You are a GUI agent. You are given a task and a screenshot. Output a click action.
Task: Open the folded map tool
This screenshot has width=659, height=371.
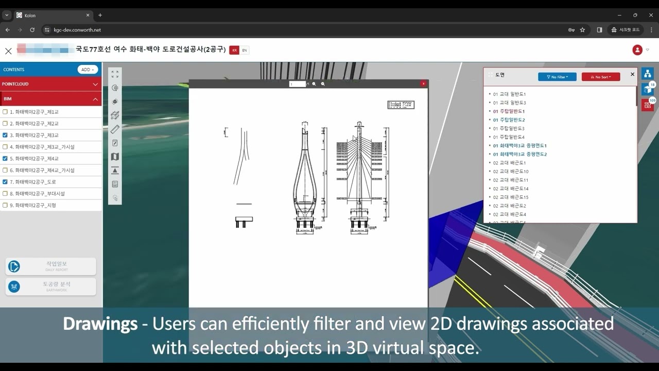coord(115,157)
